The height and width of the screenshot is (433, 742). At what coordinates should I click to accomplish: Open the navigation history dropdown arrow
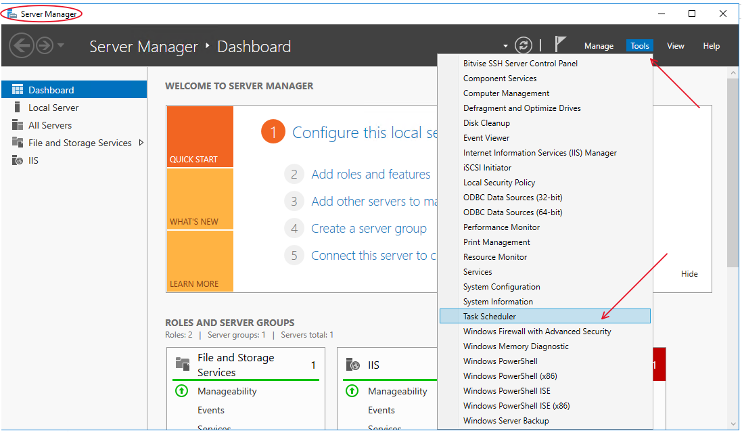click(59, 45)
